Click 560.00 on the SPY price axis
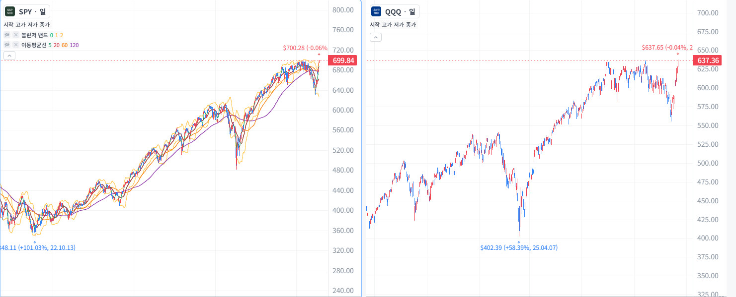The height and width of the screenshot is (297, 736). [343, 130]
